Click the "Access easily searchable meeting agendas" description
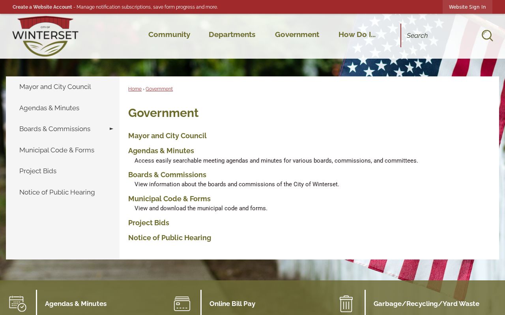 pyautogui.click(x=276, y=161)
